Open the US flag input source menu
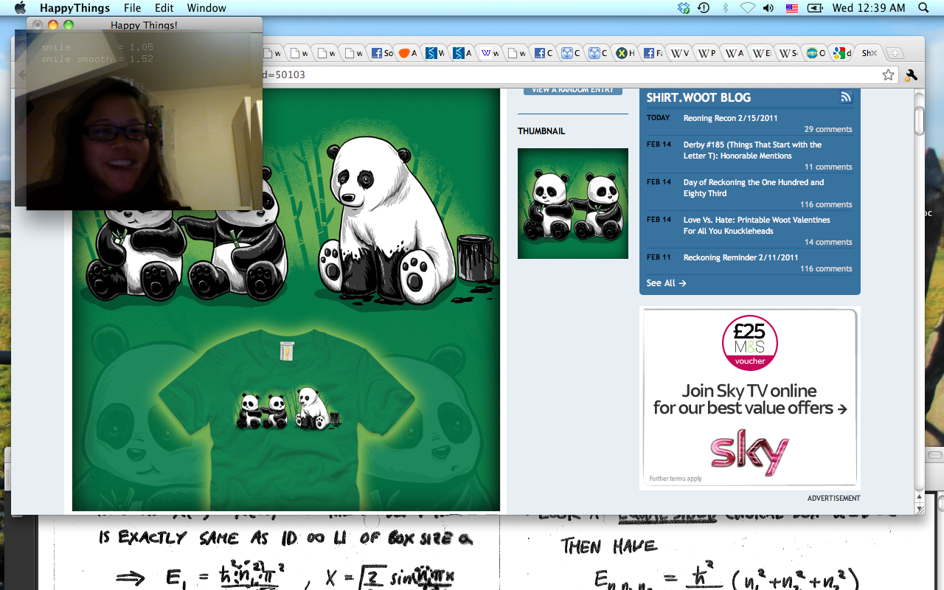Image resolution: width=944 pixels, height=590 pixels. (791, 8)
